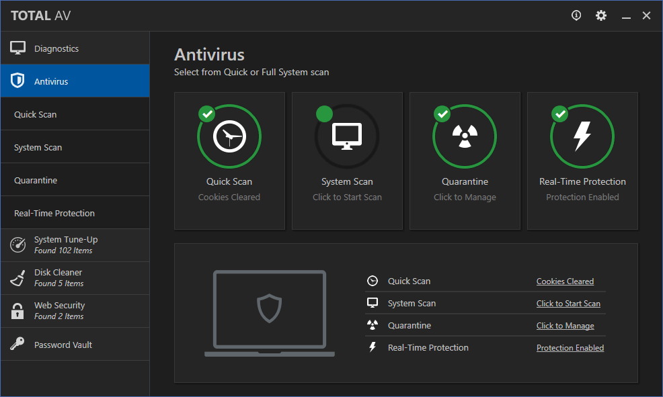Open System Tune-Up from the sidebar

point(66,245)
